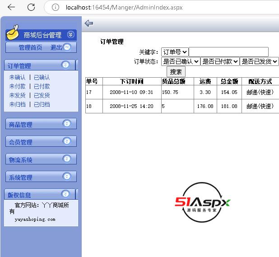Open the 是否已确认 status dropdown
This screenshot has height=257, width=279.
pos(181,61)
